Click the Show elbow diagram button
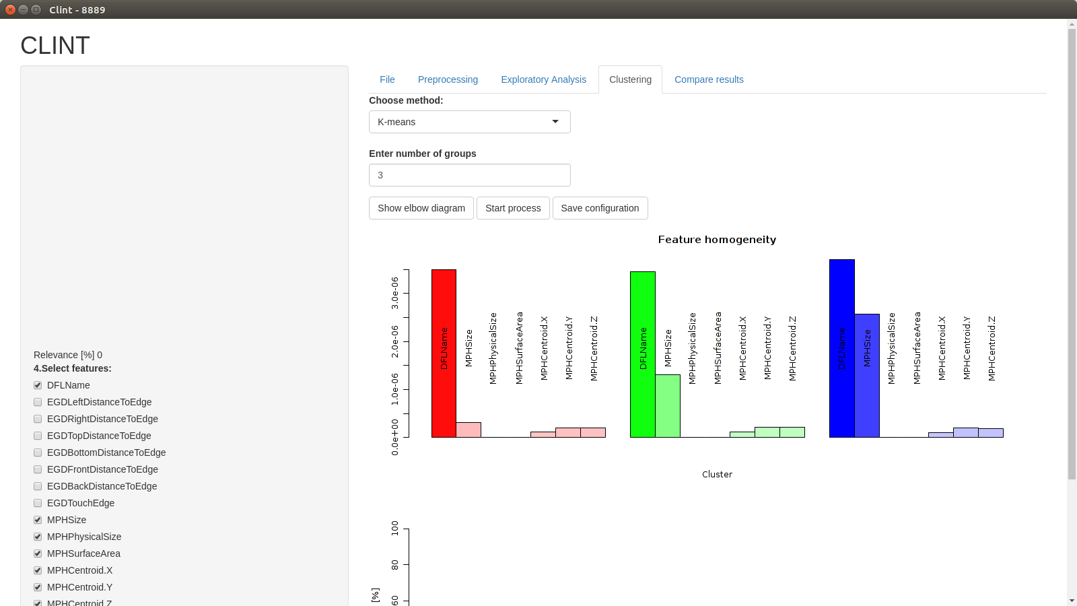1077x606 pixels. coord(421,208)
